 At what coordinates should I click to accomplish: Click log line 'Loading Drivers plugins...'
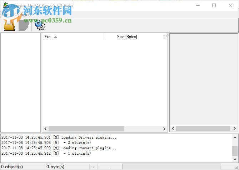pyautogui.click(x=59, y=137)
